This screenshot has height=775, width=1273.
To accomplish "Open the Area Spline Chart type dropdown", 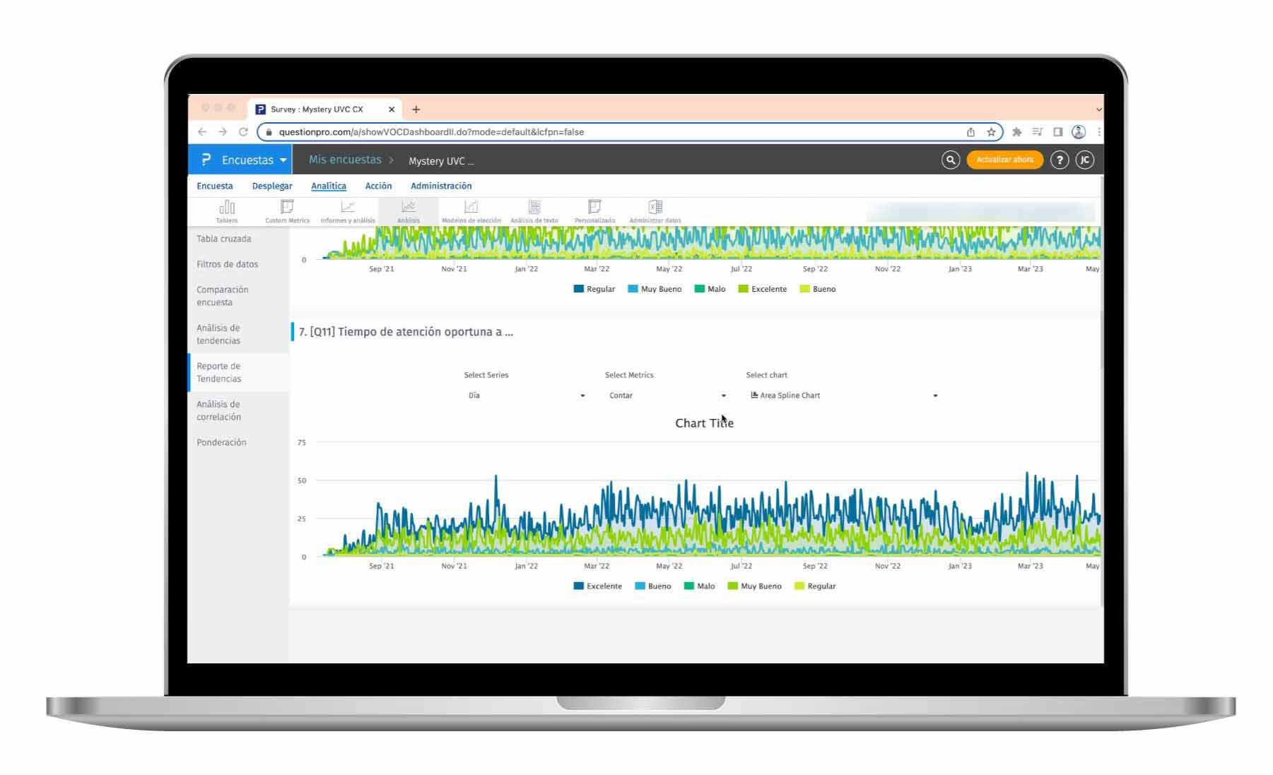I will 844,396.
